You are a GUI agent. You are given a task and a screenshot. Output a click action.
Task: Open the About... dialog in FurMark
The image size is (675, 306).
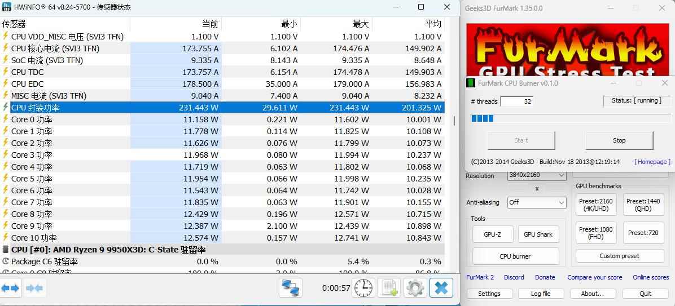click(x=593, y=294)
